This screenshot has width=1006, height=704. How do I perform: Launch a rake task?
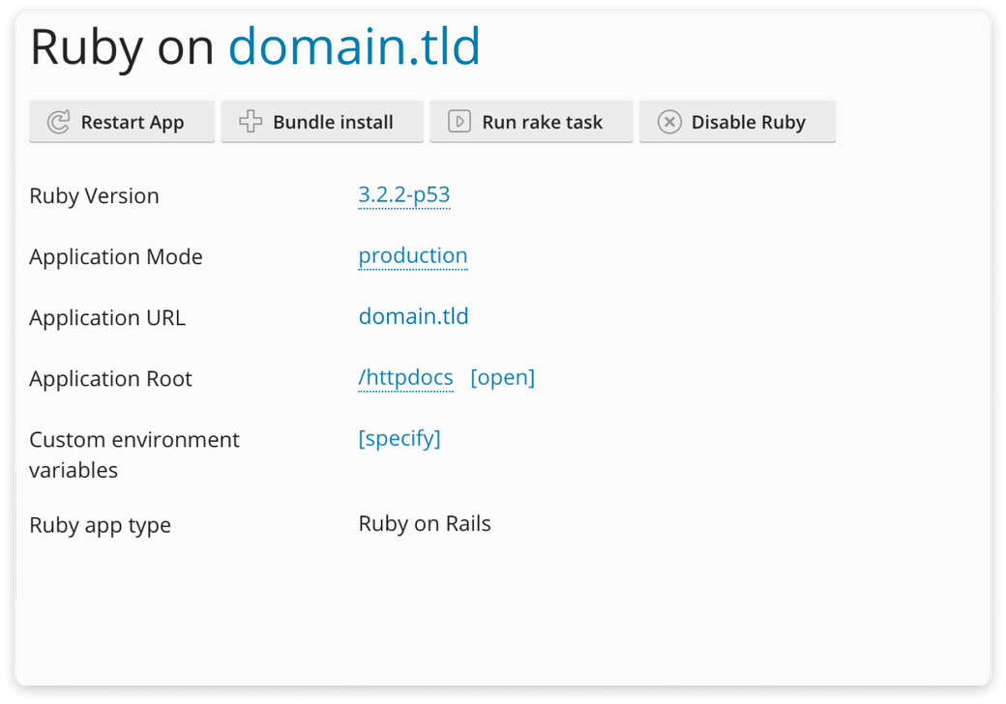pos(531,122)
